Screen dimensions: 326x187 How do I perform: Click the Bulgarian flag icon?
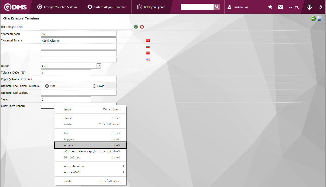(148, 47)
